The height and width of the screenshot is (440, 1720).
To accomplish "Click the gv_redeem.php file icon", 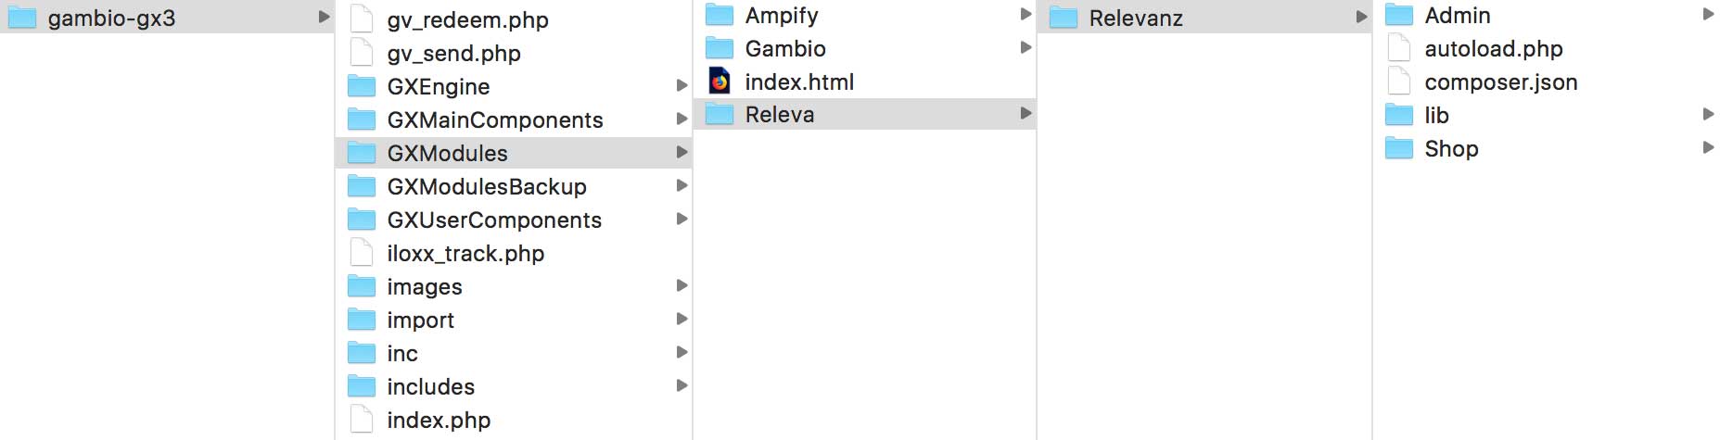I will 362,19.
